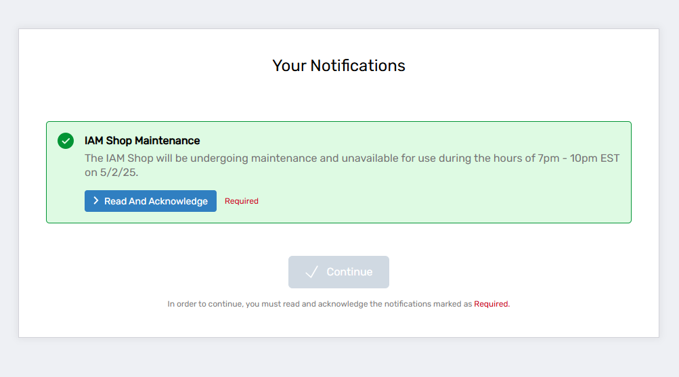The image size is (679, 377).
Task: Click the red Required label beside button
Action: click(x=242, y=201)
